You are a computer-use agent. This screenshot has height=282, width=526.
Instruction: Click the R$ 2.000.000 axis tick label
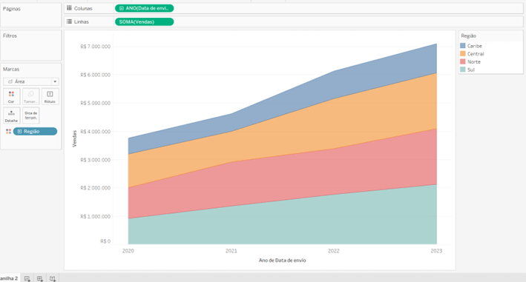click(x=95, y=188)
